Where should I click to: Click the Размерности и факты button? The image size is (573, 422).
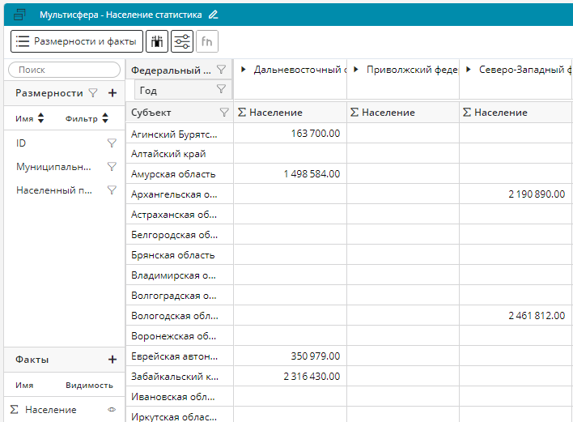coord(76,41)
